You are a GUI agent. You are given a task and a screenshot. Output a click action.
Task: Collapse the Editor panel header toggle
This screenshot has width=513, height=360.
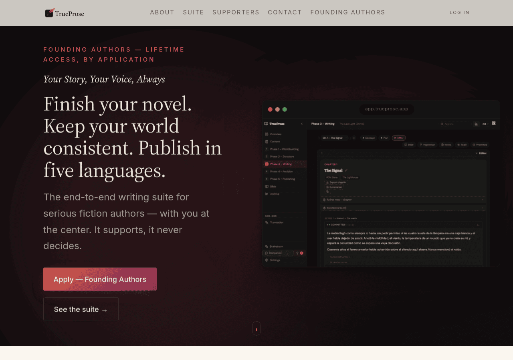[481, 153]
